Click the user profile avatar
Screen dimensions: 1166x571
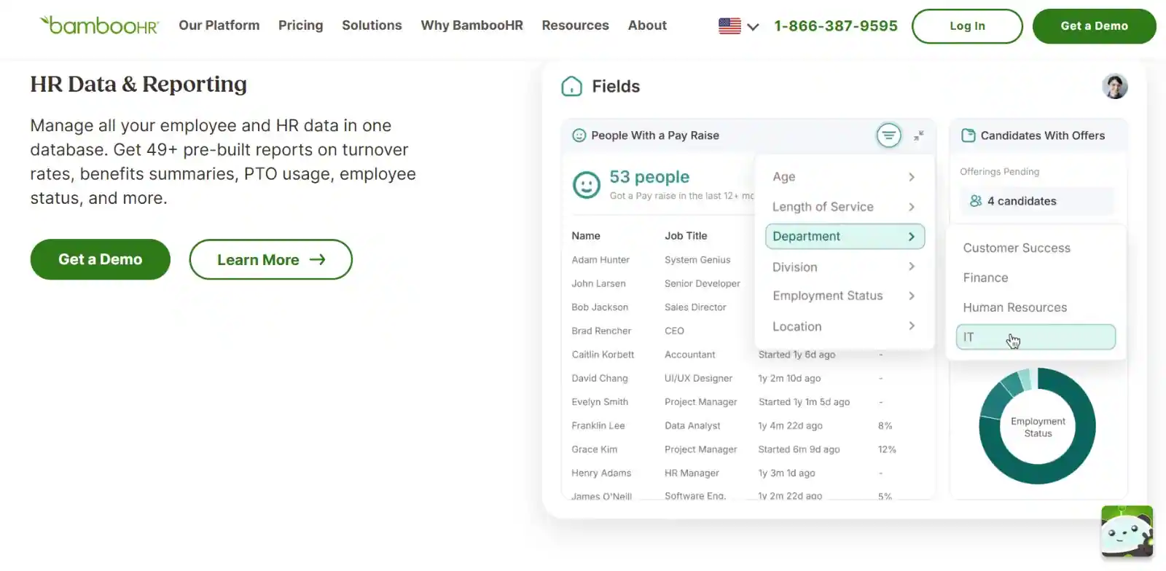click(1114, 87)
